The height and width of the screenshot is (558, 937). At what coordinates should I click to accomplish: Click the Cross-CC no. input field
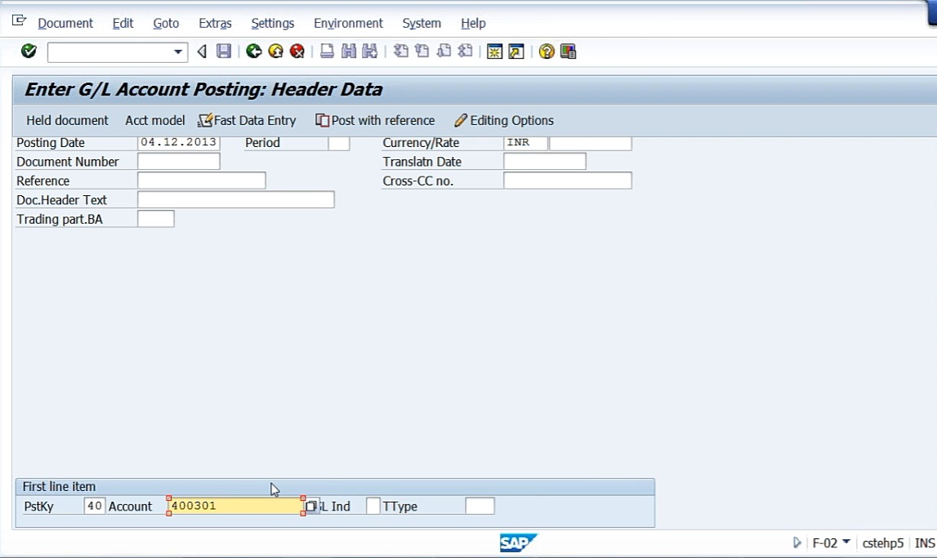pyautogui.click(x=568, y=181)
